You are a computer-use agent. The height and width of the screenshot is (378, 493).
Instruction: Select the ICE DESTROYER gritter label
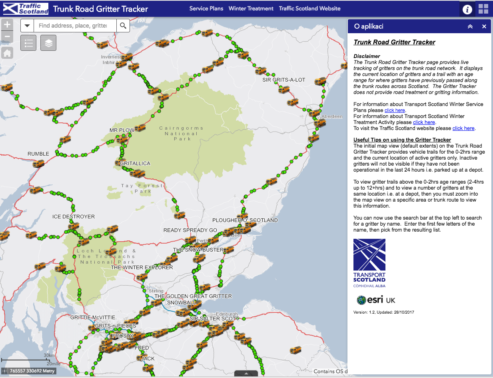(74, 217)
